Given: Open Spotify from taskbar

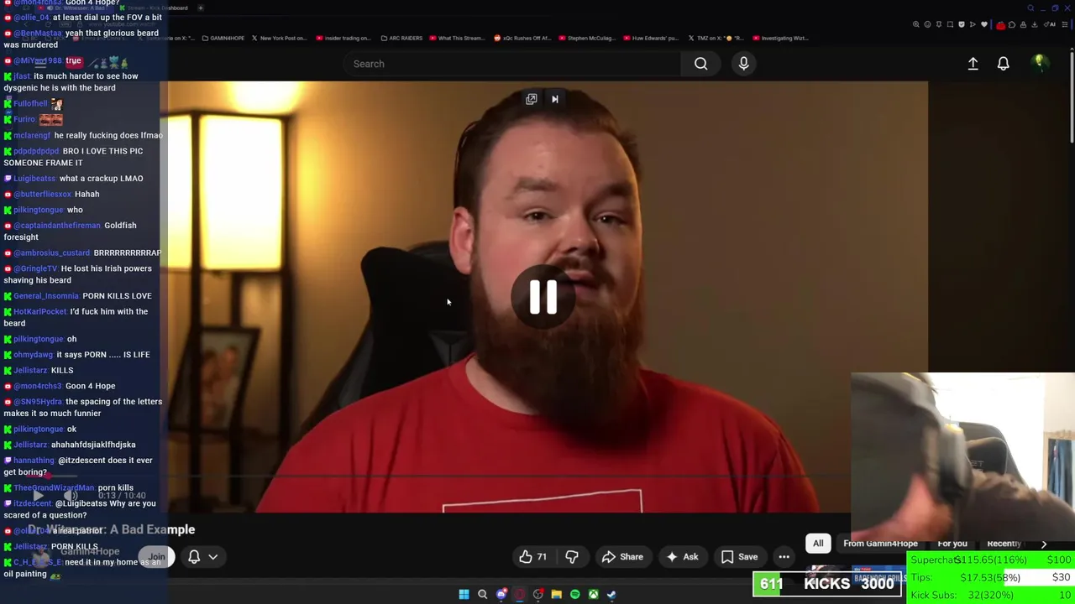Looking at the screenshot, I should coord(574,594).
